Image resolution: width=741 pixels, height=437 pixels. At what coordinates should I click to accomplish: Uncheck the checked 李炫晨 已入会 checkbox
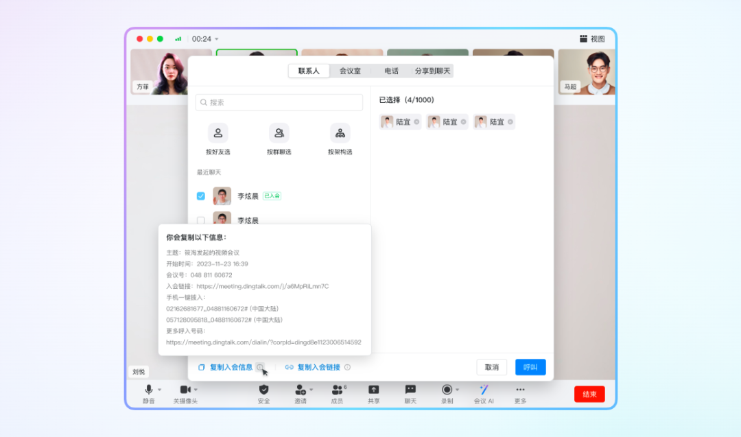click(x=201, y=196)
